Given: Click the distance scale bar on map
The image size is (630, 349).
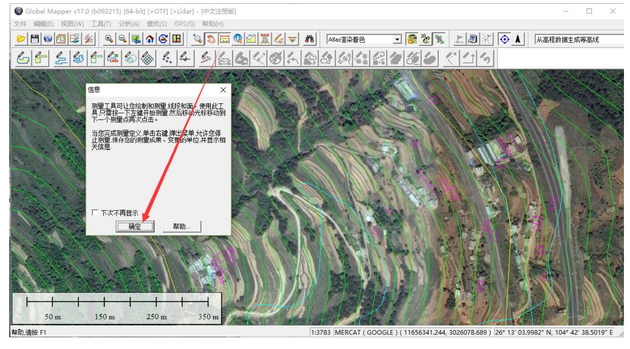Looking at the screenshot, I should [117, 309].
